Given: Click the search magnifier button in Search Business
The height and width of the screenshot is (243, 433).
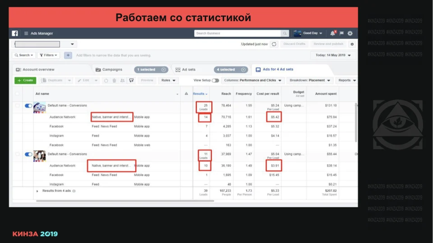Looking at the screenshot, I should (285, 33).
